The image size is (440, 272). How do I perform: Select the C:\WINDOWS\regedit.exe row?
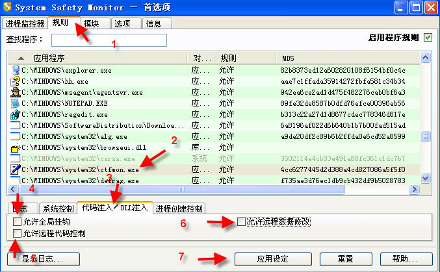(x=214, y=114)
